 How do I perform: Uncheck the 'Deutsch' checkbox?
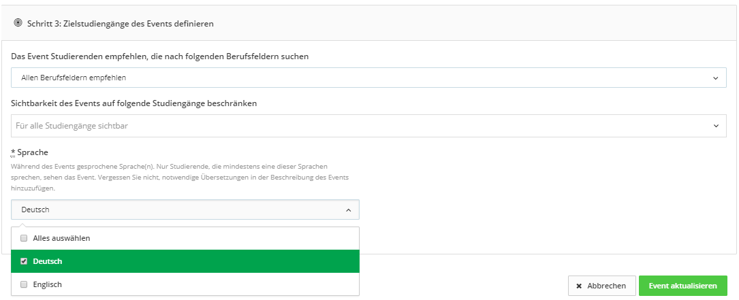coord(24,261)
